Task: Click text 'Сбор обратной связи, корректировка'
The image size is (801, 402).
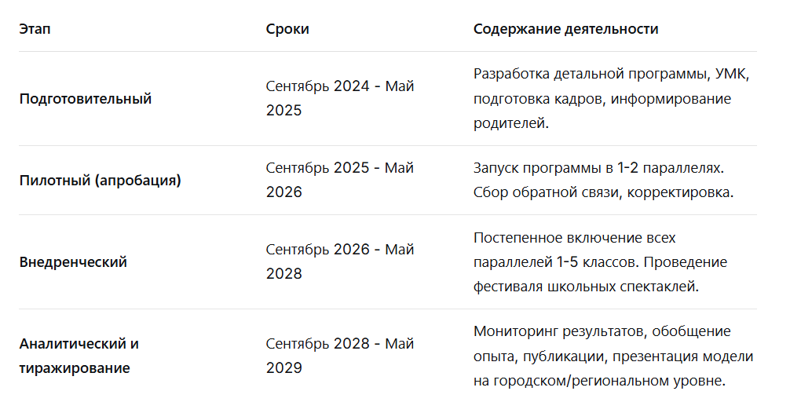Action: coord(602,193)
